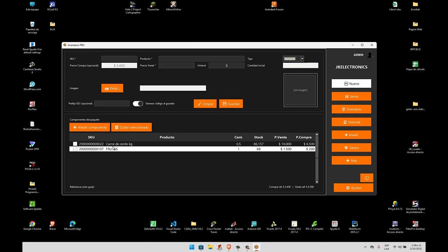
Task: Click the Producto input field
Action: click(202, 59)
